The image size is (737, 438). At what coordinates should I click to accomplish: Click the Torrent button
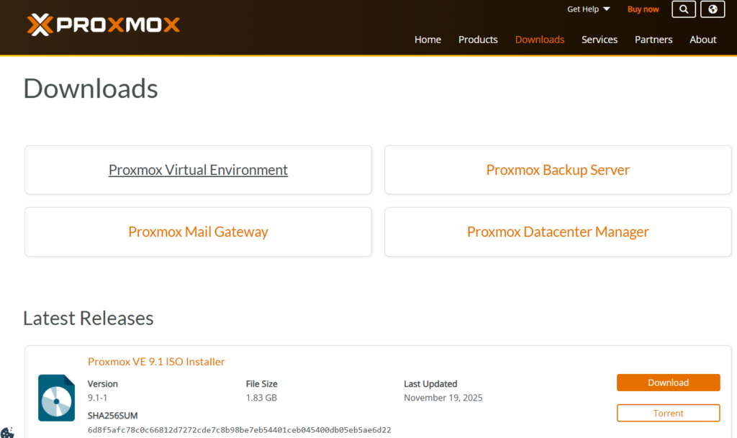668,413
